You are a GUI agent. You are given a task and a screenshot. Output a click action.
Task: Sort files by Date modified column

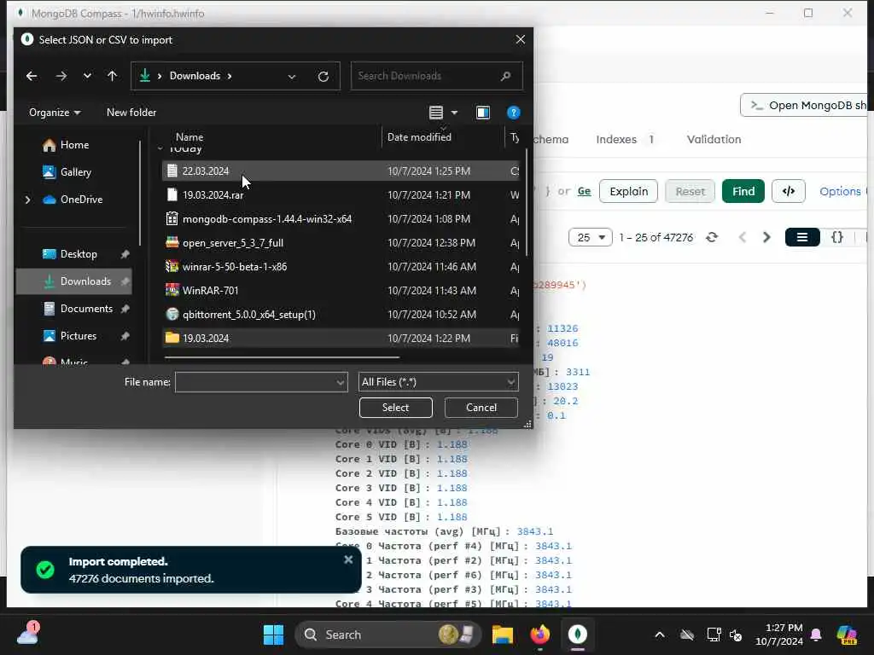click(419, 137)
